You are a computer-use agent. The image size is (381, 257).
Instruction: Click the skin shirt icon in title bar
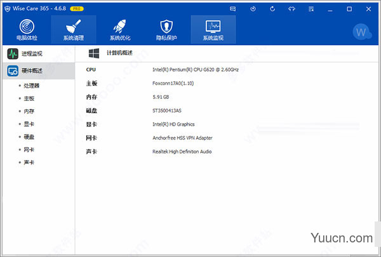(291, 9)
